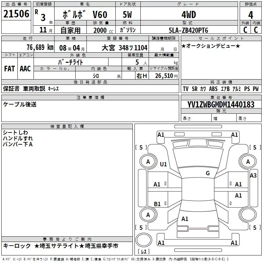Image resolution: width=263 pixels, height=263 pixels.
Task: Select inspector note バンパー下A
Action: coord(18,144)
